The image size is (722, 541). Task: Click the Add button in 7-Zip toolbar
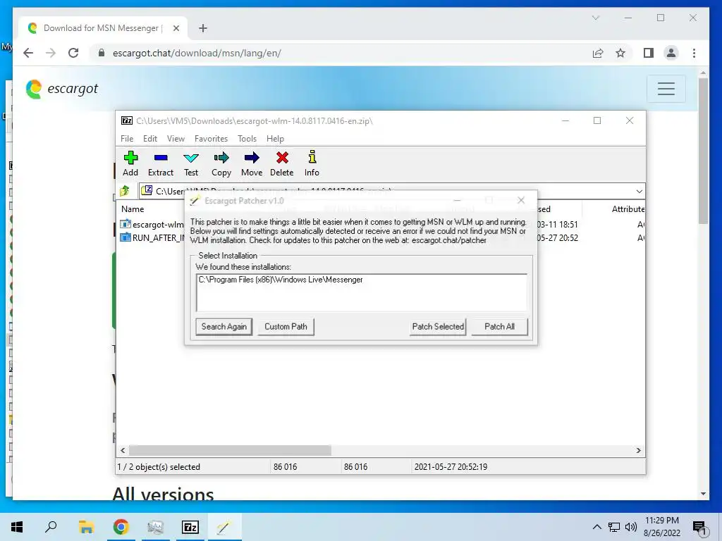pyautogui.click(x=130, y=163)
